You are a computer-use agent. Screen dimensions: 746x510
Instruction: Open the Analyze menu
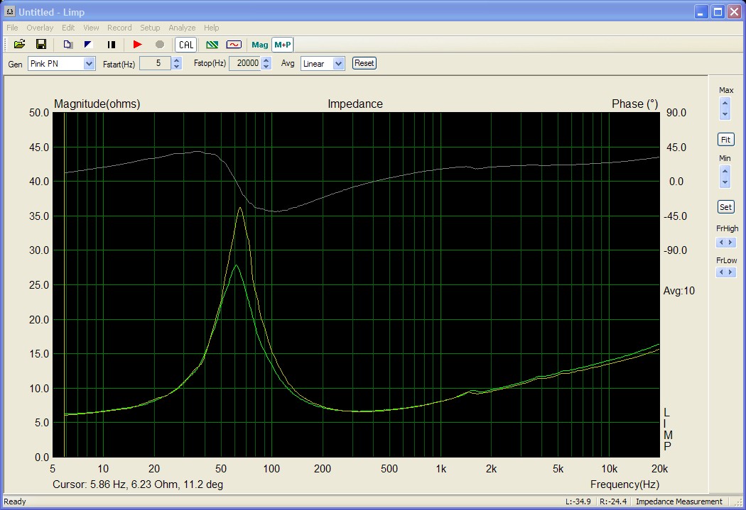coord(182,28)
